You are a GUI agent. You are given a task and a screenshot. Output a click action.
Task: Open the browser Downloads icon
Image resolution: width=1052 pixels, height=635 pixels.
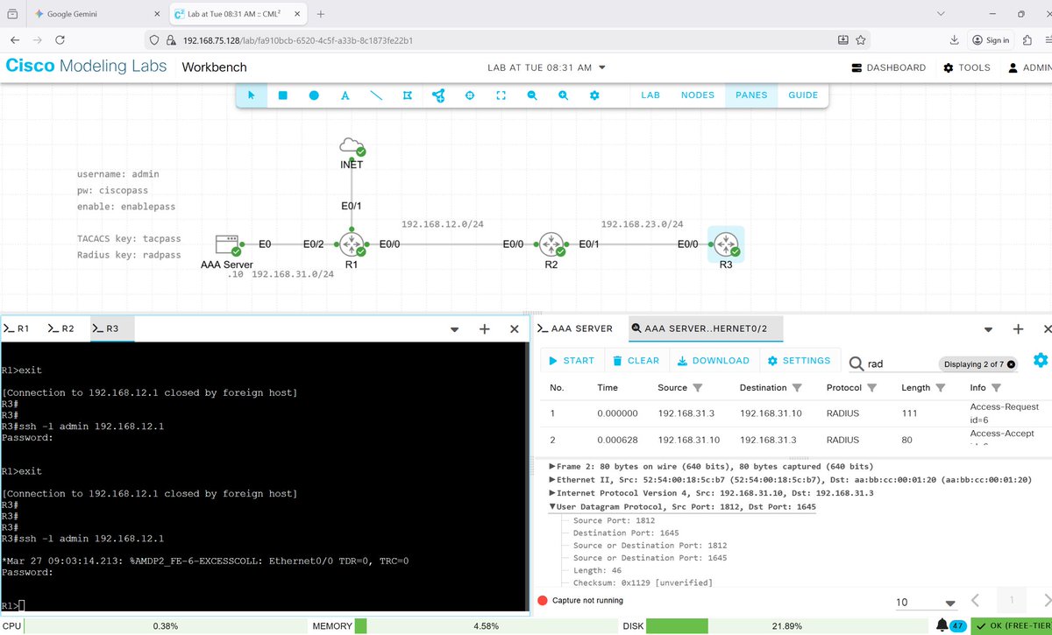[954, 39]
